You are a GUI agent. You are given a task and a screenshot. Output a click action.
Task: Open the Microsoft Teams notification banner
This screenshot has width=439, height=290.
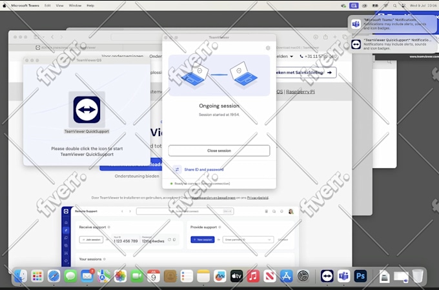[x=393, y=24]
